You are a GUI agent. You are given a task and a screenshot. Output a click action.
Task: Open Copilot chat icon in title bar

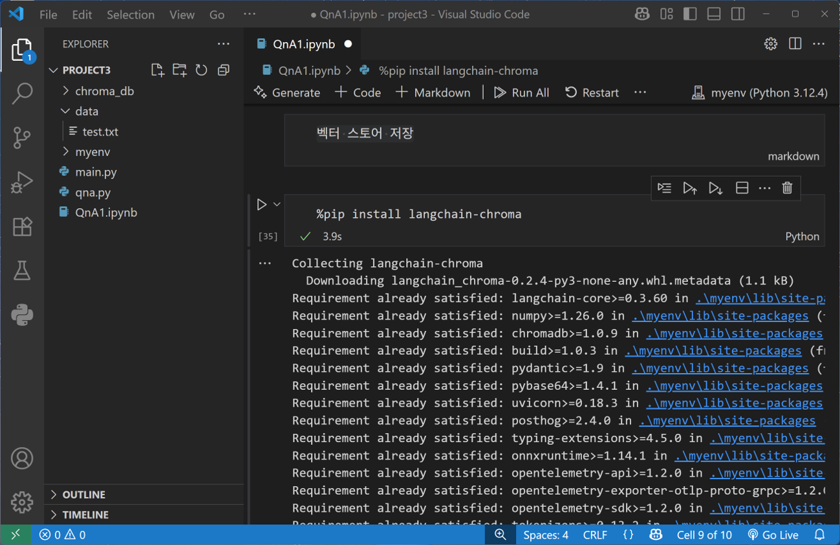coord(642,14)
